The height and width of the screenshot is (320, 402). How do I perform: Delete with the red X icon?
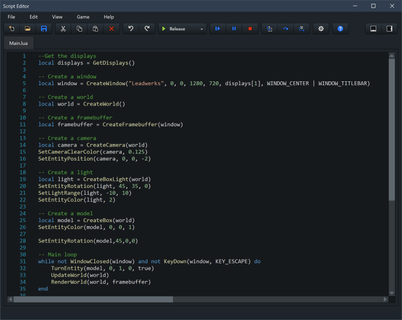(x=111, y=29)
